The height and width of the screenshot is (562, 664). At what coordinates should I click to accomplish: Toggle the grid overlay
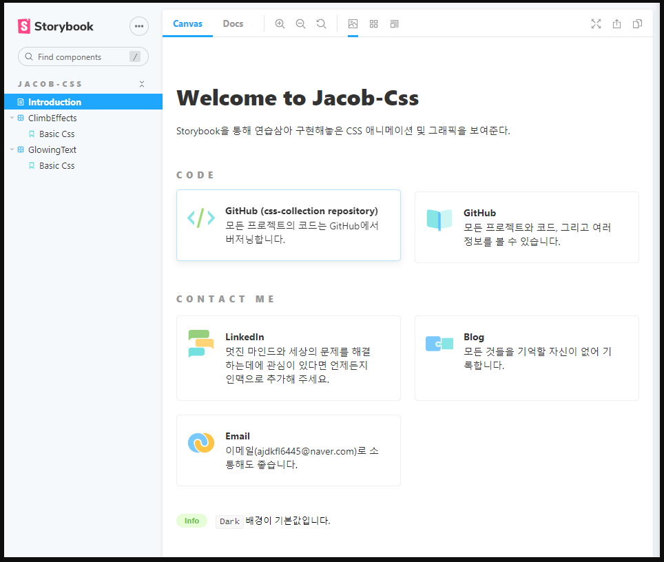click(x=373, y=23)
